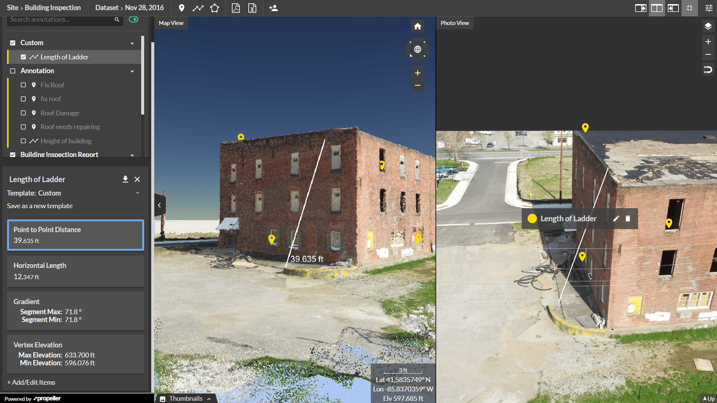This screenshot has height=403, width=717.
Task: Select the polyline measurement tool
Action: pos(198,8)
